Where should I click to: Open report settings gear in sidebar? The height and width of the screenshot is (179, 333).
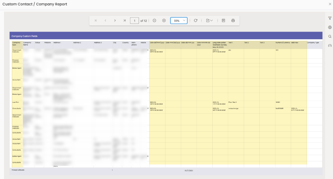(x=330, y=27)
